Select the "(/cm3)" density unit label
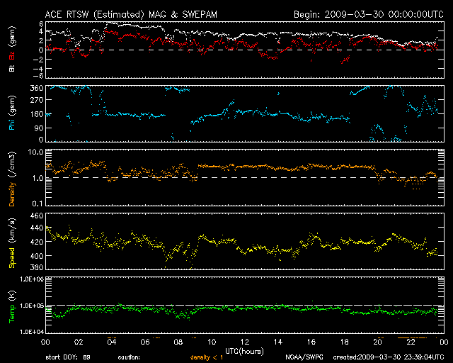The image size is (453, 363). coord(12,164)
